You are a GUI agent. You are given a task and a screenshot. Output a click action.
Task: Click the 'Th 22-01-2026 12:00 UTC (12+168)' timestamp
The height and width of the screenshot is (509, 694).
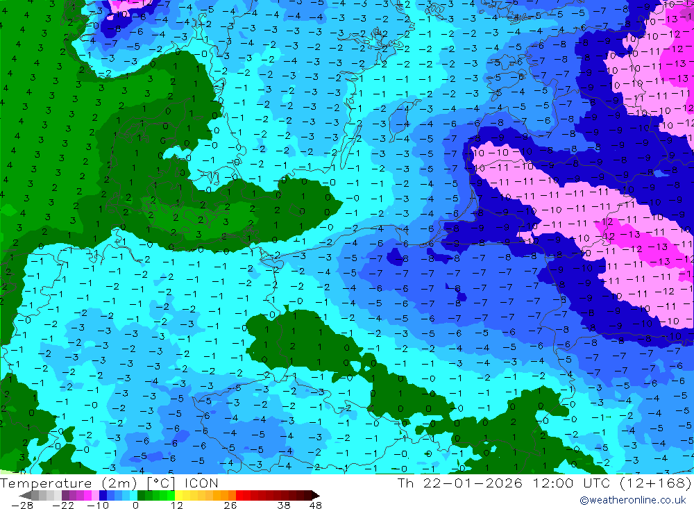[x=544, y=483]
